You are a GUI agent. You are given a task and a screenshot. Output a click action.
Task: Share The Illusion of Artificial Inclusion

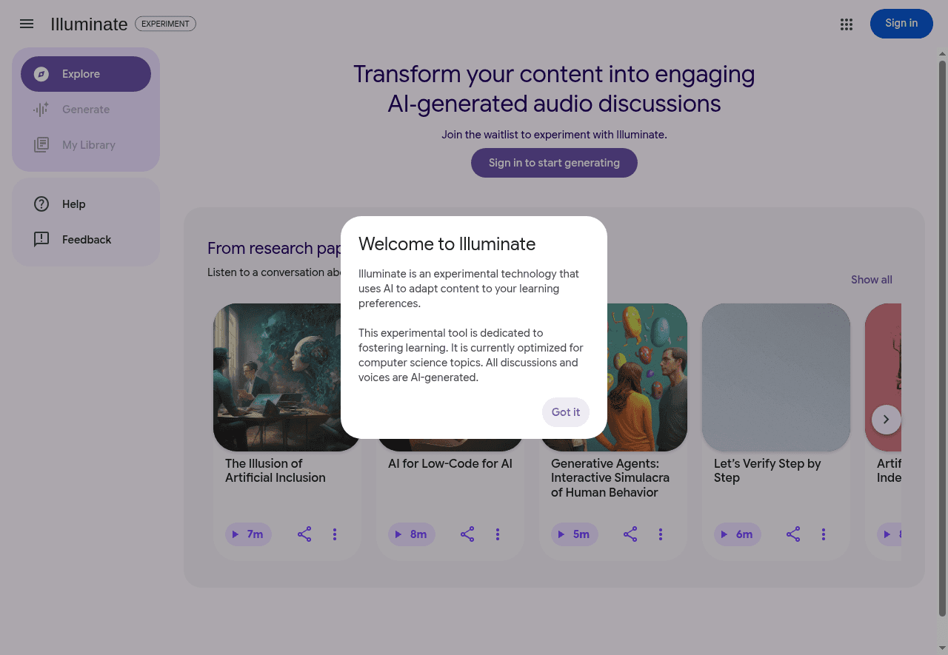304,534
